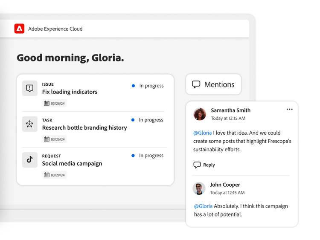Click @Gloria mention in John's message
This screenshot has width=320, height=240.
pyautogui.click(x=203, y=206)
